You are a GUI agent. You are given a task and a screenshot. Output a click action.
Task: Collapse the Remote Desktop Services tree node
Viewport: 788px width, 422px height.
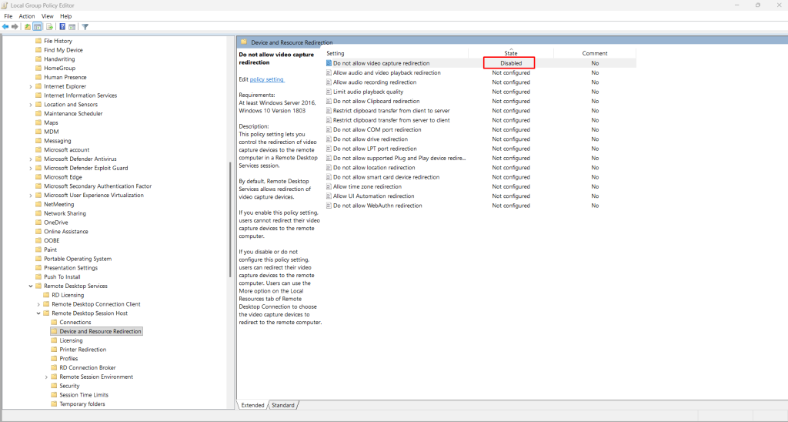(30, 286)
